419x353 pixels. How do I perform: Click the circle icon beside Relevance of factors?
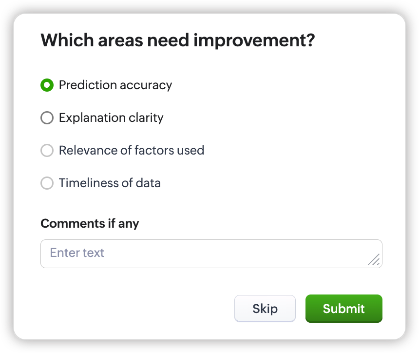click(x=47, y=151)
